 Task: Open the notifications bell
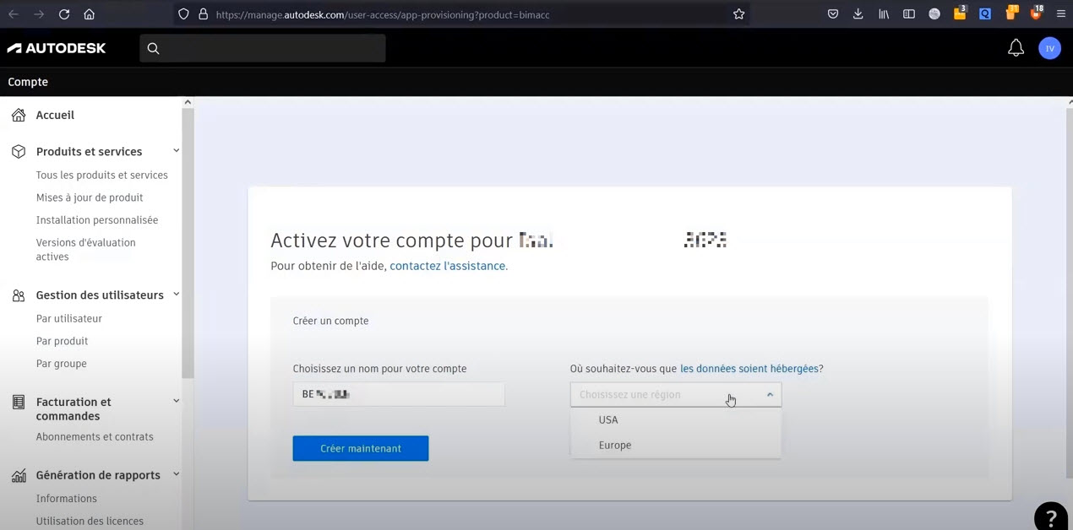tap(1016, 47)
